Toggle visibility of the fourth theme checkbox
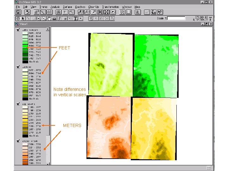The image size is (228, 171). 18,141
